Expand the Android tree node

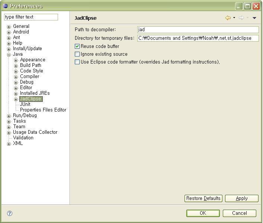click(x=9, y=32)
